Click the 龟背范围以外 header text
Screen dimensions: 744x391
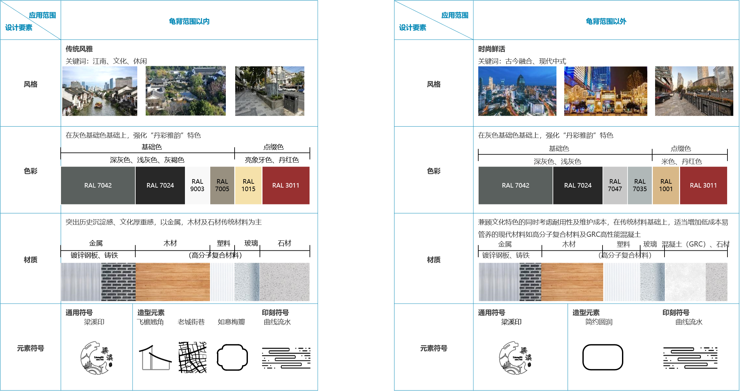(x=606, y=21)
